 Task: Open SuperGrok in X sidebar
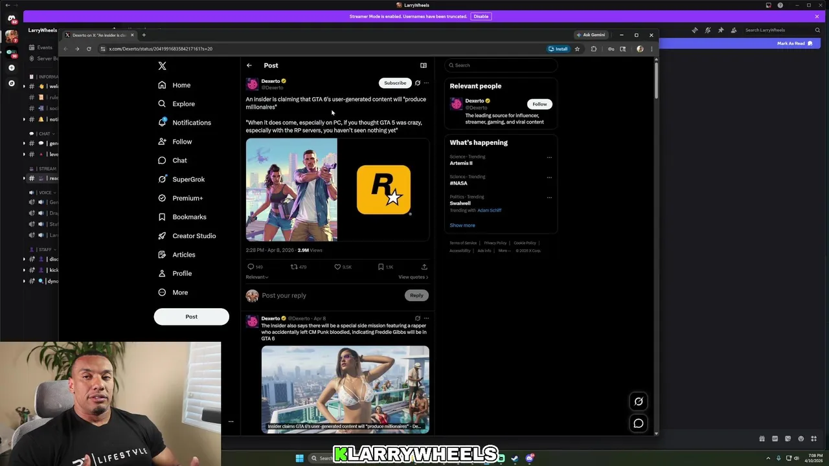[181, 179]
